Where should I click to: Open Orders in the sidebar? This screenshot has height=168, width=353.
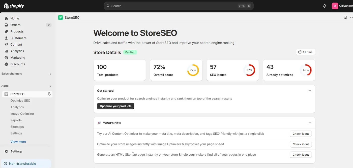point(15,25)
